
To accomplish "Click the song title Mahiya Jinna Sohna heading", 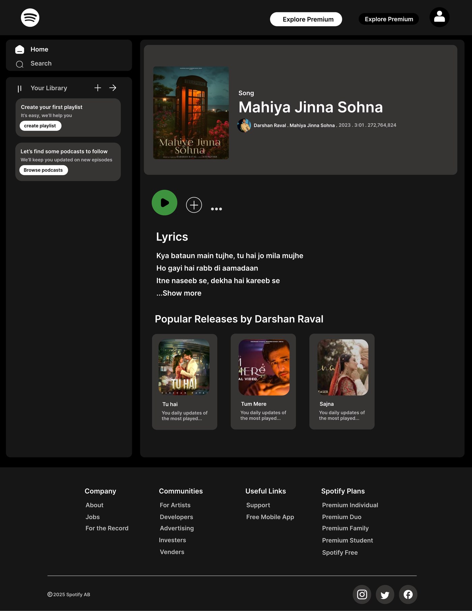I will pos(311,107).
